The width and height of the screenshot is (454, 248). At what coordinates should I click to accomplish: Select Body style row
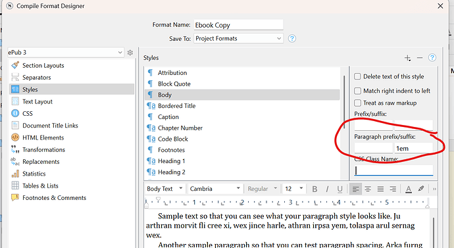(242, 95)
